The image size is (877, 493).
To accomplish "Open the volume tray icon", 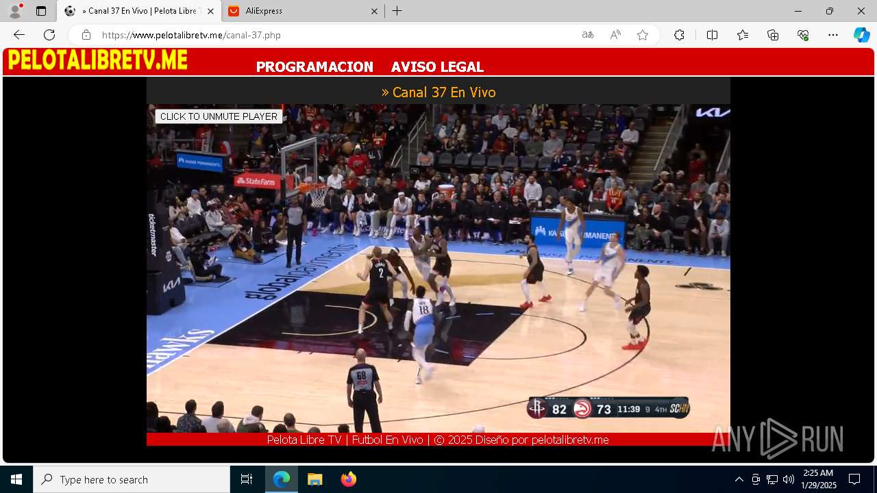I will point(789,479).
